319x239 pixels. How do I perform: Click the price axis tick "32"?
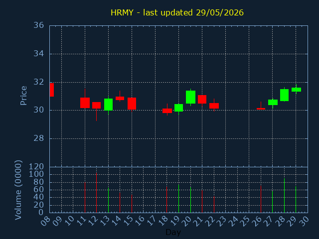point(39,82)
